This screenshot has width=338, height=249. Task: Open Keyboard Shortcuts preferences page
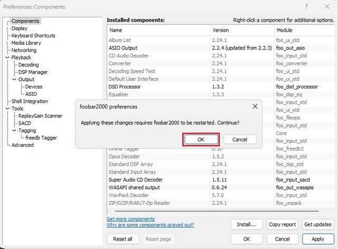[33, 36]
